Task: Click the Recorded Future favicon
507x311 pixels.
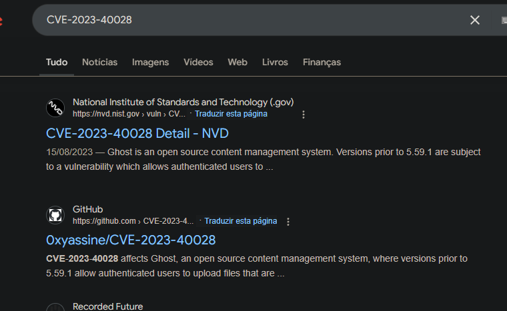Action: pos(55,307)
